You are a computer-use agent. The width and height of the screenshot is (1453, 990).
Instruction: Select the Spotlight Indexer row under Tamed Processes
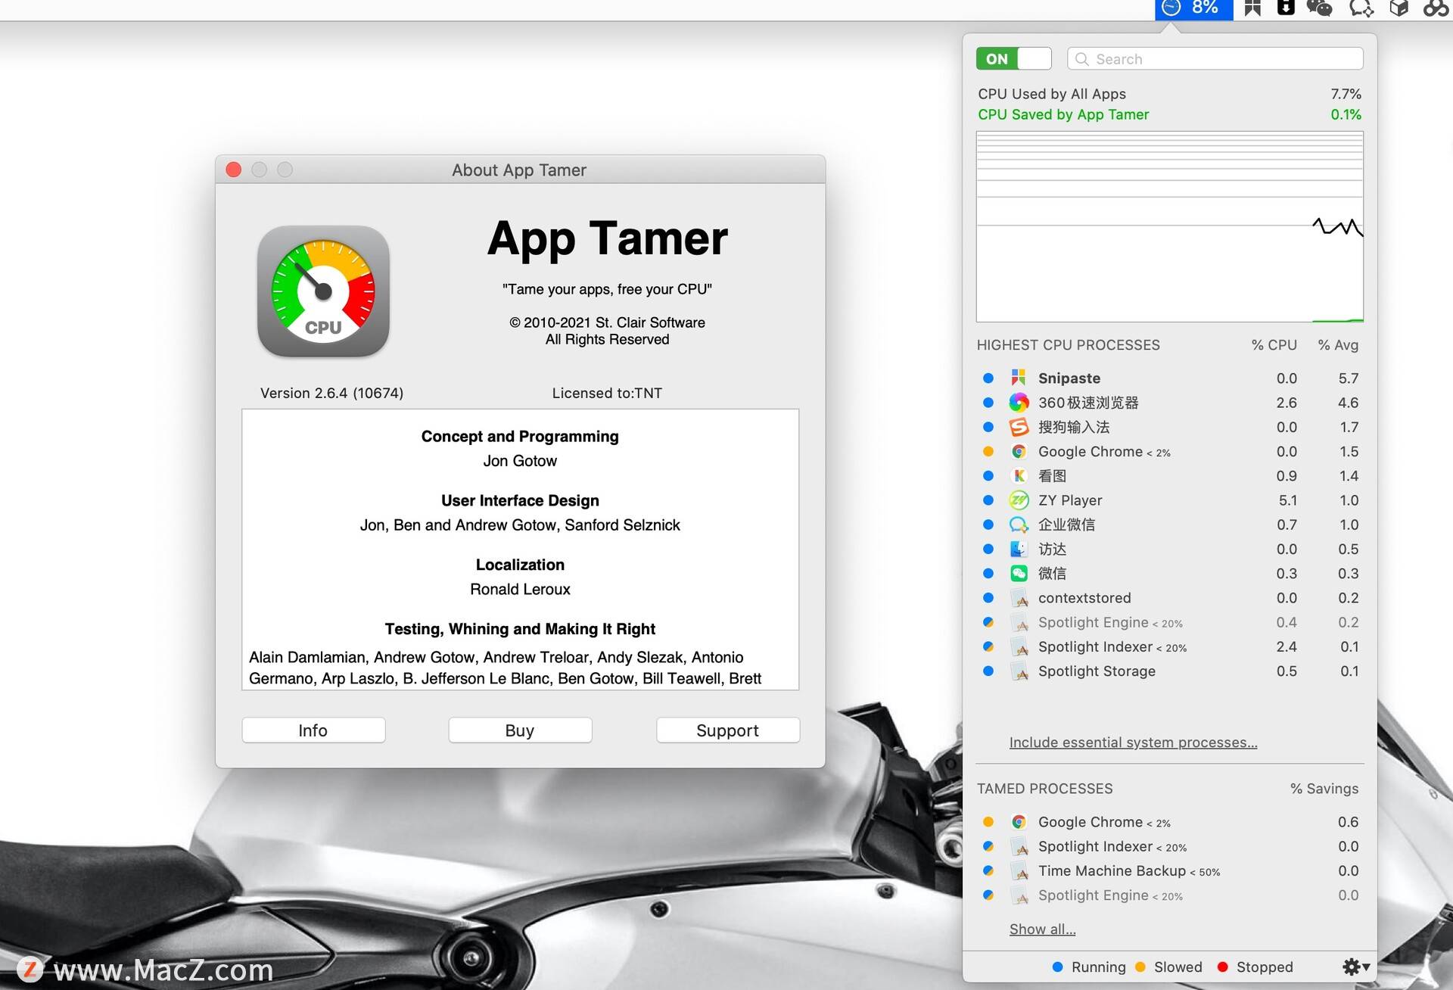1169,846
